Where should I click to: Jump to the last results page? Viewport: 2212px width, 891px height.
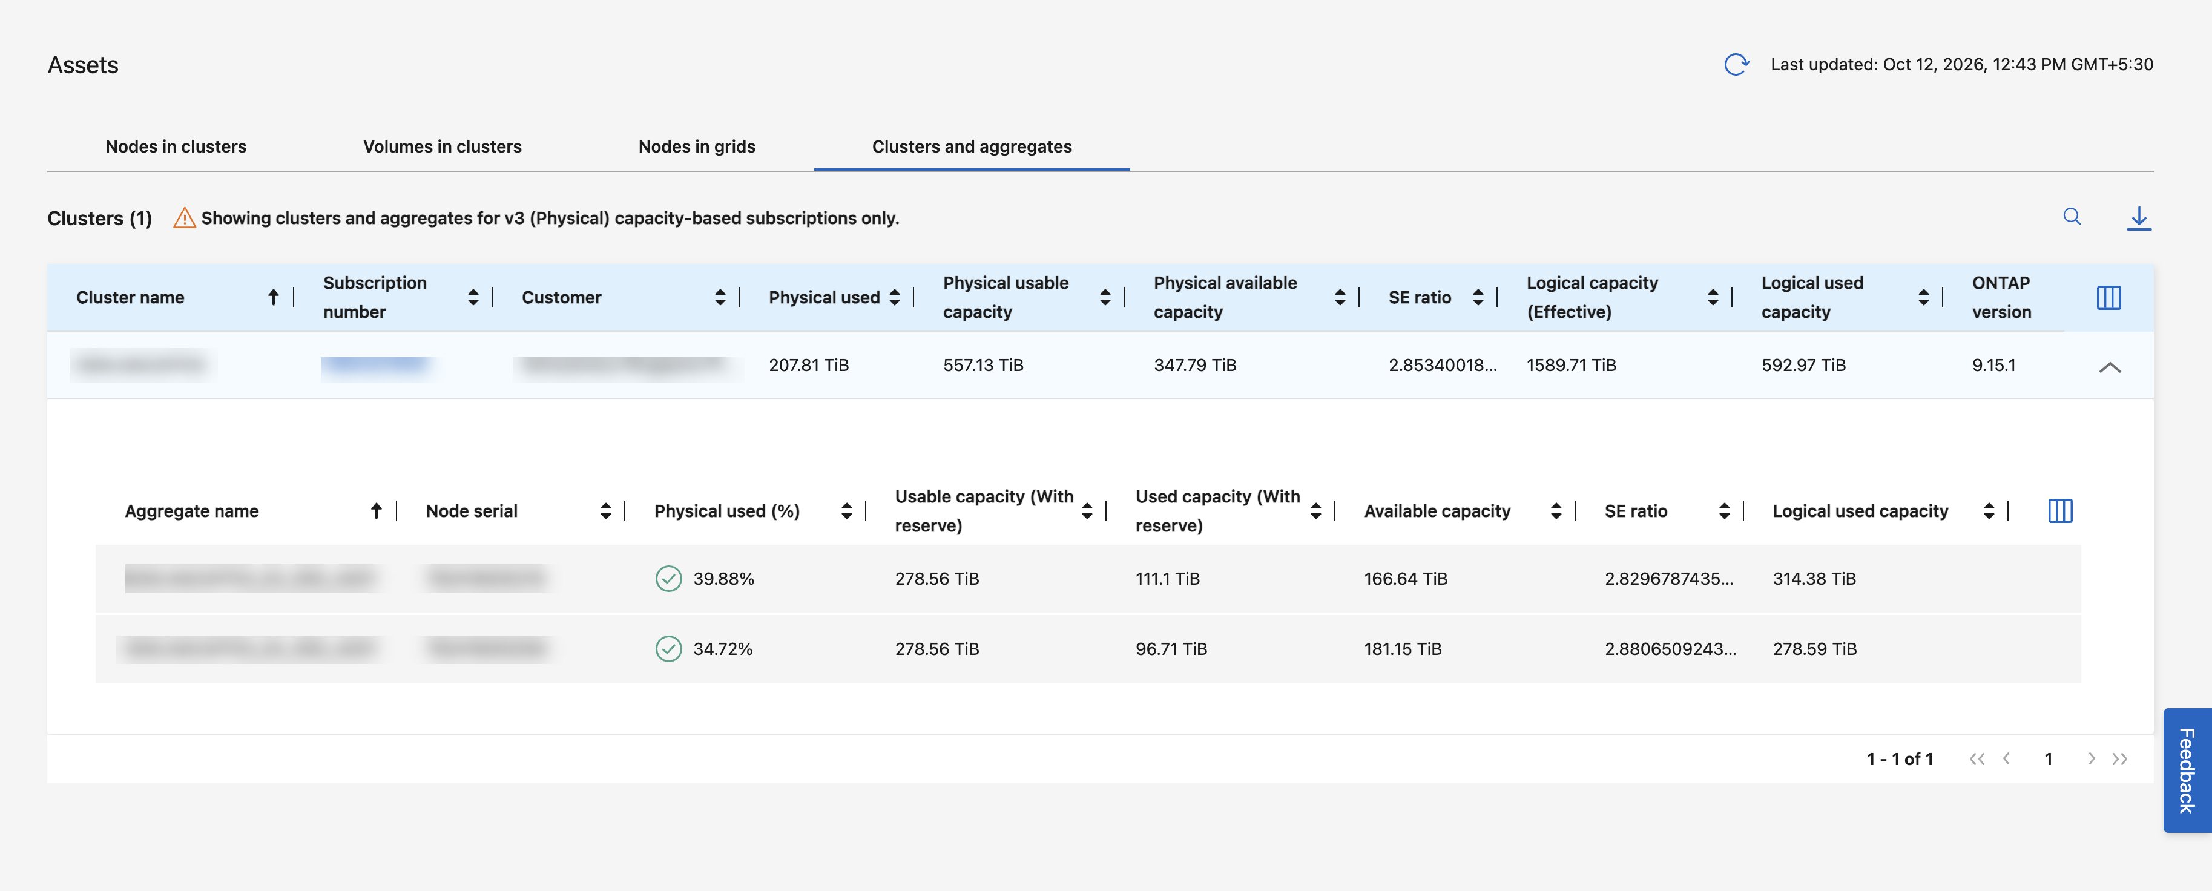click(2119, 759)
